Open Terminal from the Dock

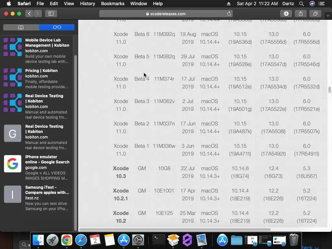point(159,240)
